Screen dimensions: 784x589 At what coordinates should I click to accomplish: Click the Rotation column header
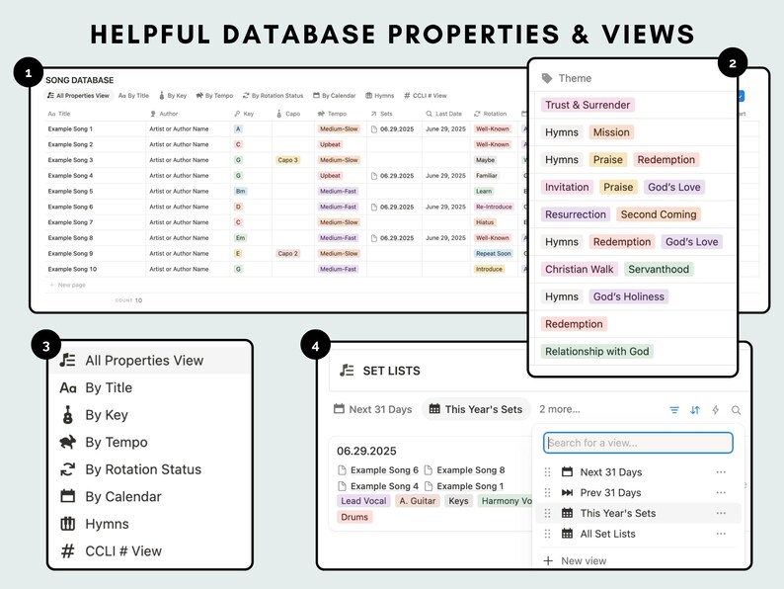click(x=491, y=114)
